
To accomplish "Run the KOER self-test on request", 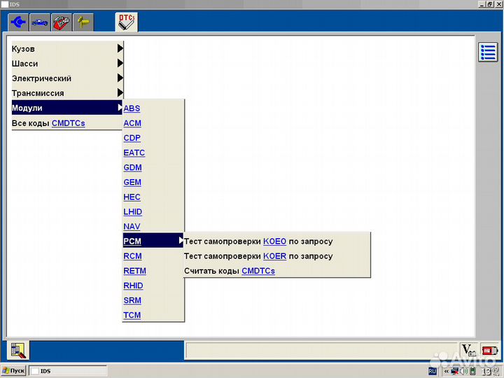I will tap(258, 256).
